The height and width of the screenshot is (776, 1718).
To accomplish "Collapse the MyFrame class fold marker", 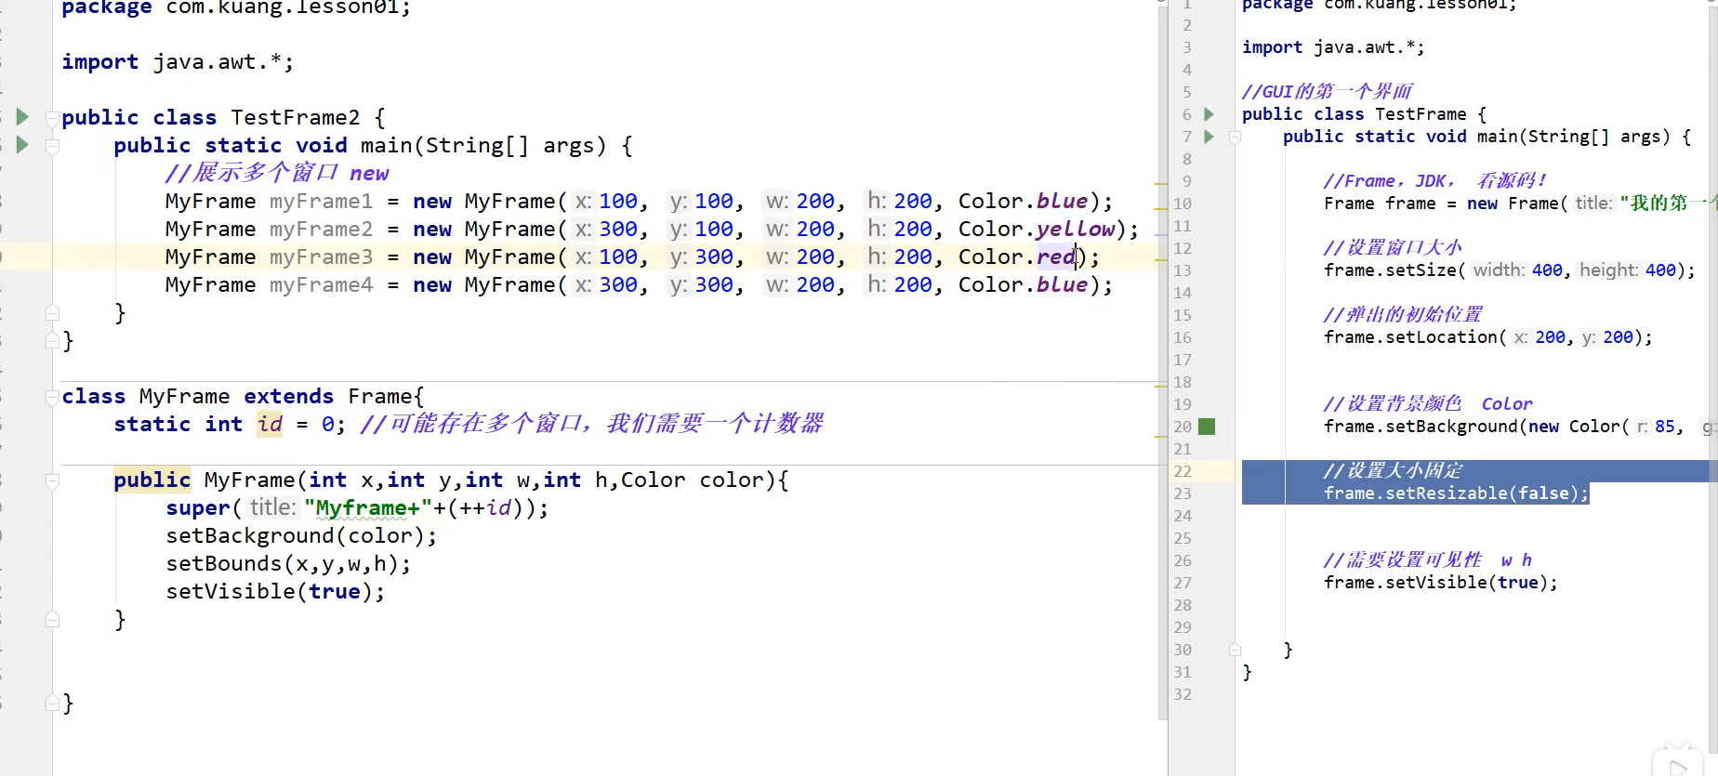I will [53, 397].
